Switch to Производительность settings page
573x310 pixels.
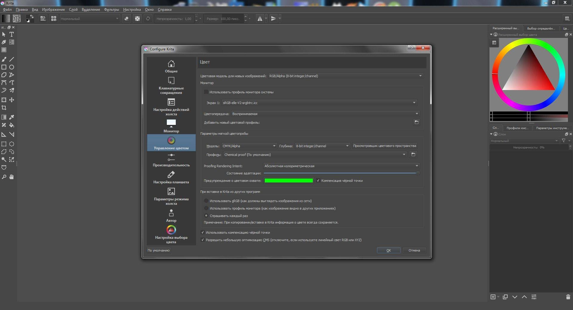click(x=171, y=160)
